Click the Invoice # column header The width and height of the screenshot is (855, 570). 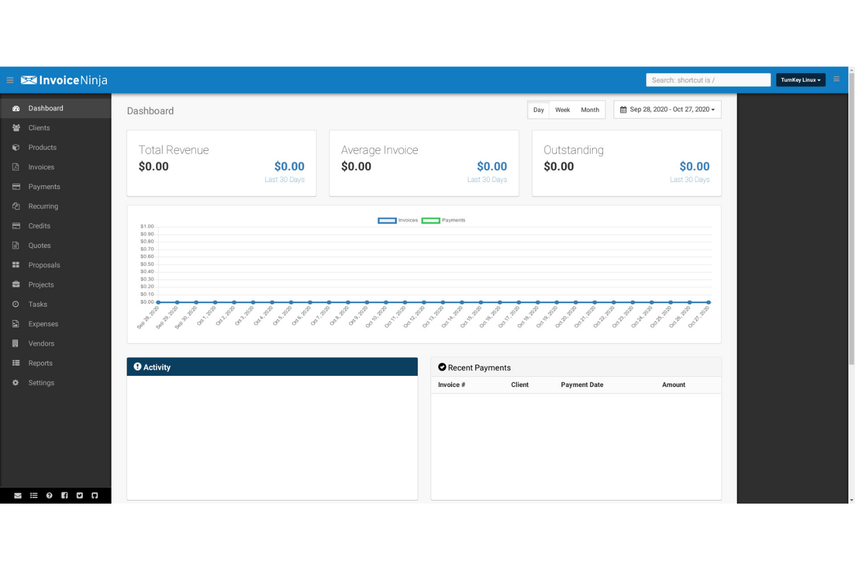(x=452, y=385)
